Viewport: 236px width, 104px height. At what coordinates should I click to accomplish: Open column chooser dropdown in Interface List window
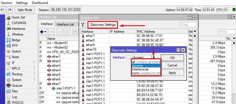[x=234, y=39]
